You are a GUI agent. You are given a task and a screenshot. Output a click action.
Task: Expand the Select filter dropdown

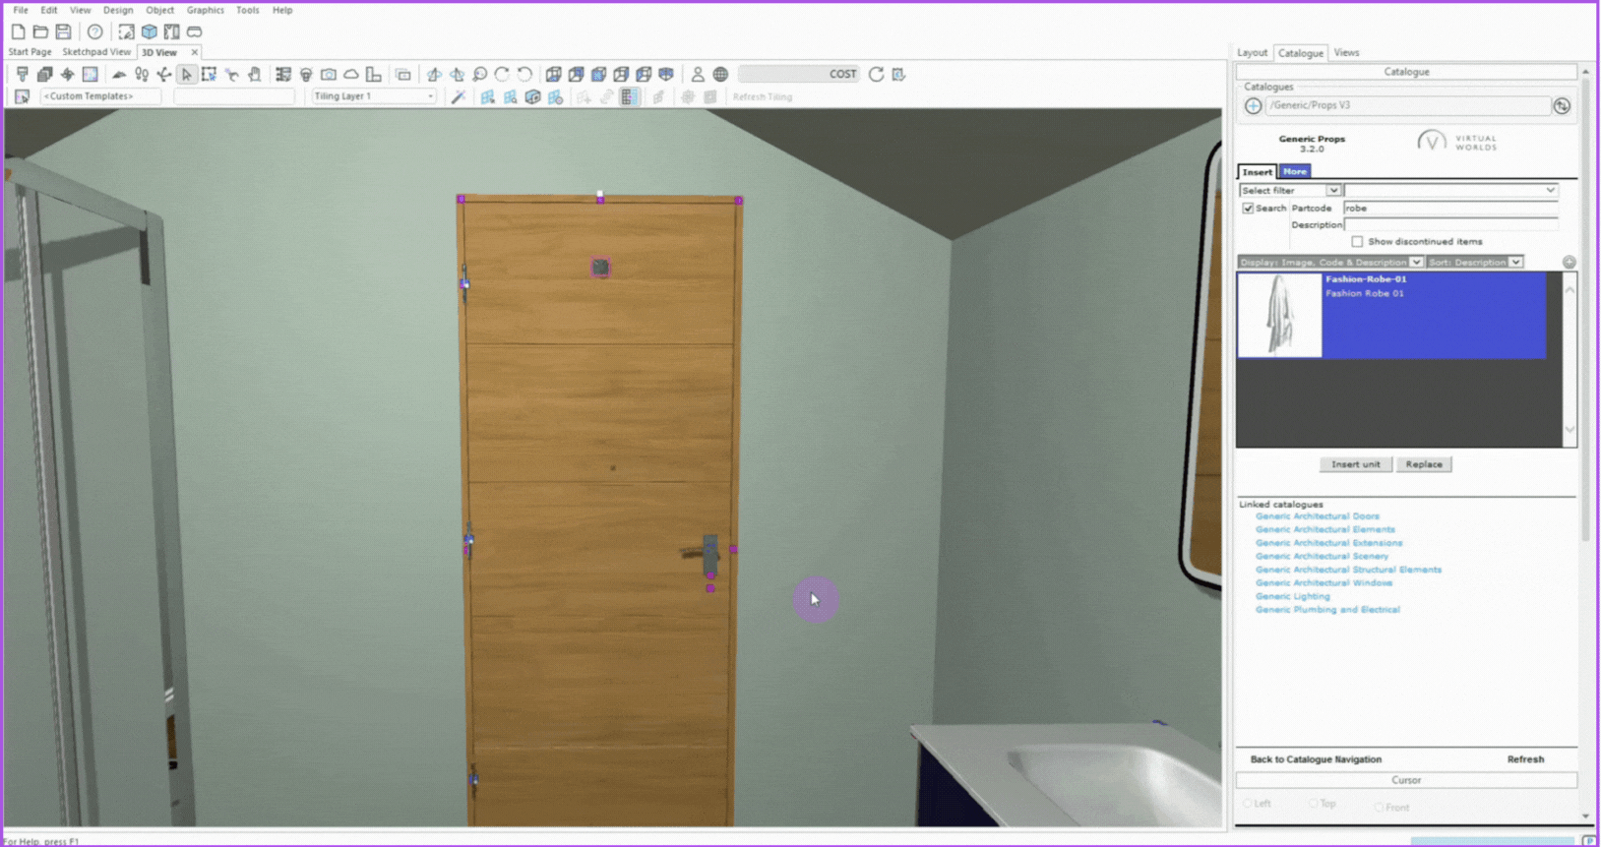click(1290, 190)
